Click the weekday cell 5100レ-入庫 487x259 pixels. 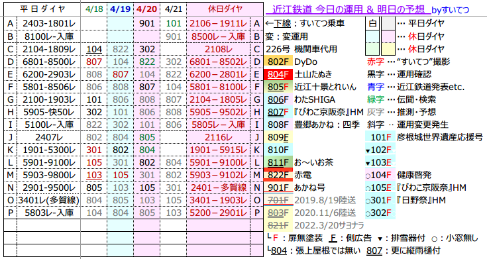49,125
